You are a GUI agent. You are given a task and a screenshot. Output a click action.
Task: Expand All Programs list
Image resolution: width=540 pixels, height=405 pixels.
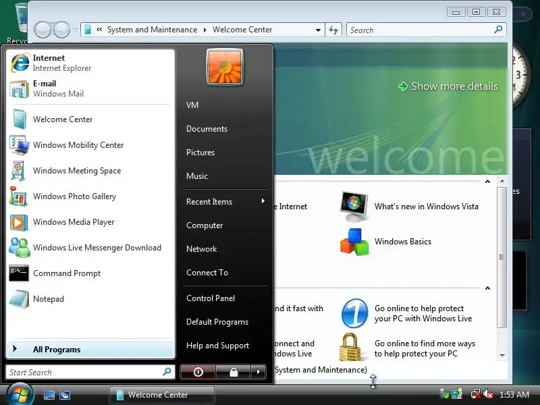pyautogui.click(x=90, y=349)
